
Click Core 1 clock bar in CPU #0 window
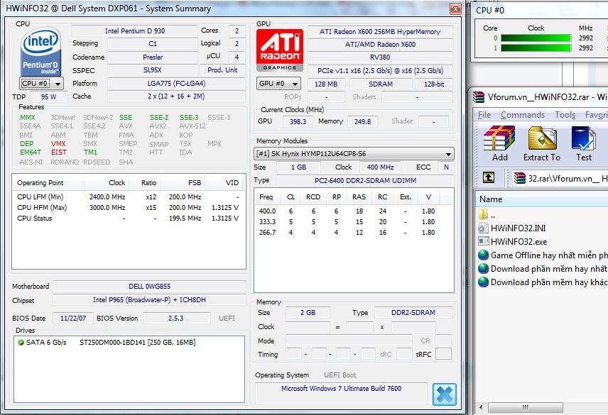(536, 48)
